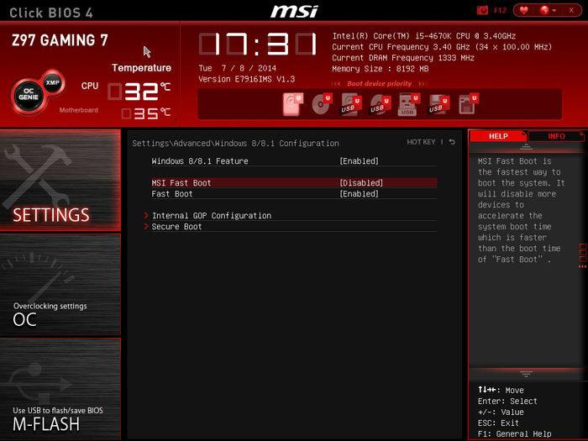Click the help panel bottom scroll handle

click(526, 374)
